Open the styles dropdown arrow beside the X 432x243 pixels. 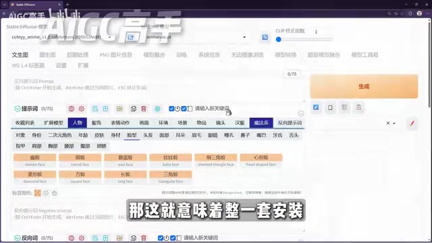pyautogui.click(x=394, y=123)
